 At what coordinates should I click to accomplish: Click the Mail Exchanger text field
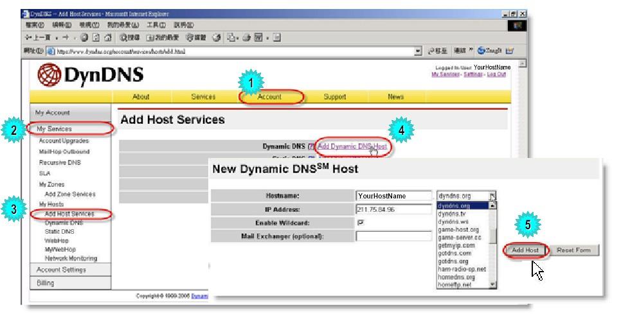tap(393, 236)
